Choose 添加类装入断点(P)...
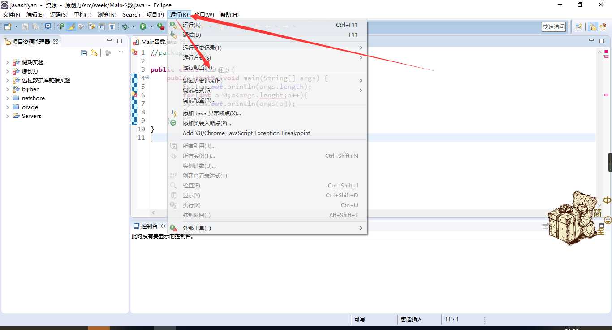Screen dimensions: 612x330 [267, 123]
